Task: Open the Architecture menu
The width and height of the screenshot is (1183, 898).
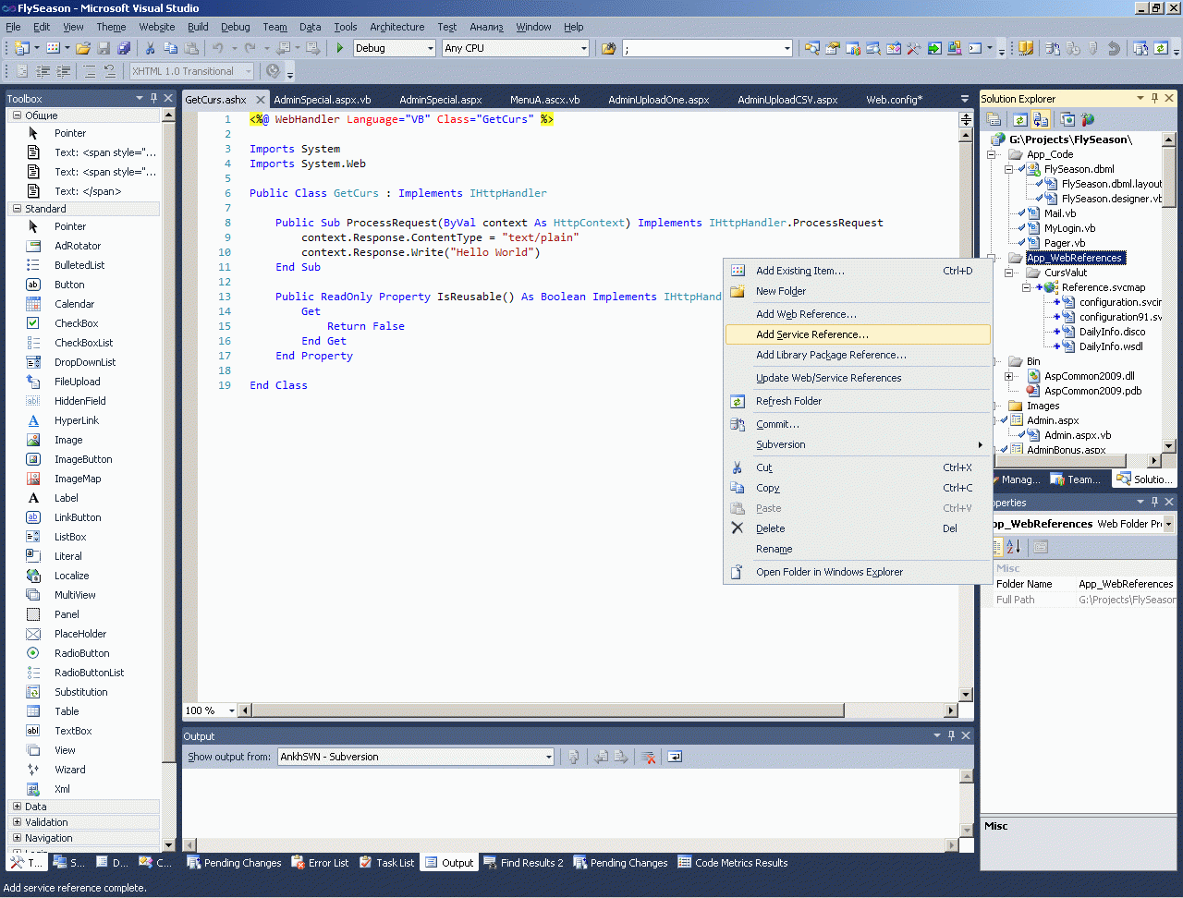Action: (x=396, y=27)
